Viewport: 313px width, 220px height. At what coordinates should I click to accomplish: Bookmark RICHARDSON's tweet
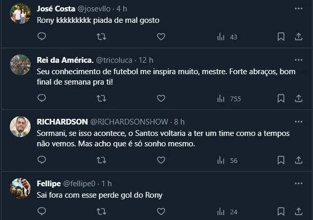[x=281, y=160]
